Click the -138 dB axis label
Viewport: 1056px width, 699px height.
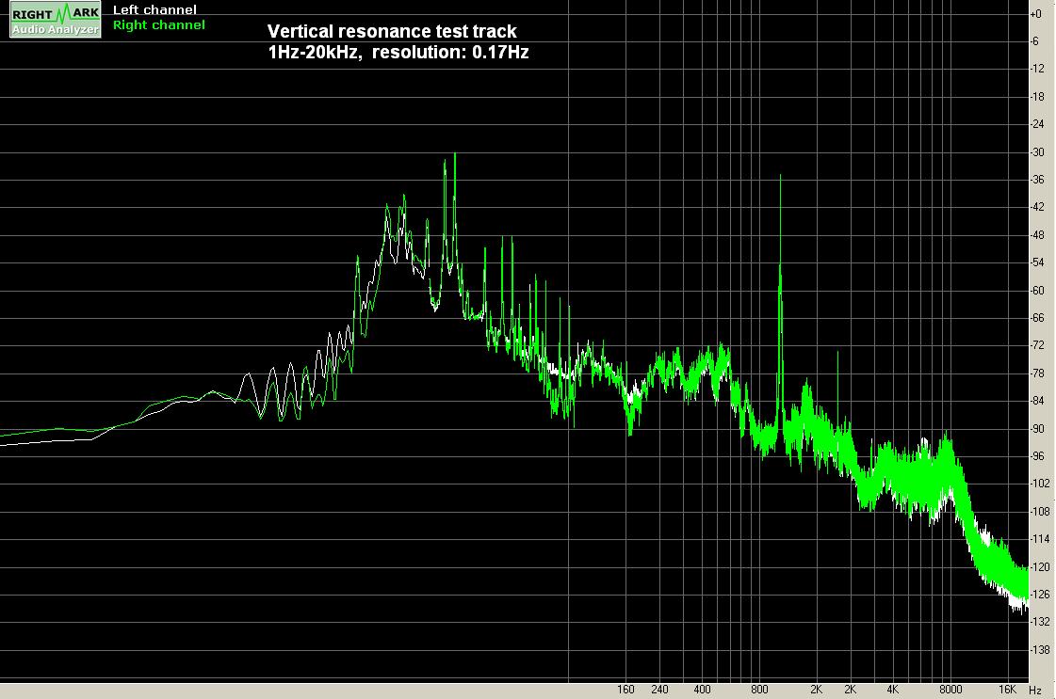tap(1039, 651)
